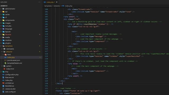Open LICENSE.txt file
The height and width of the screenshot is (95, 169).
point(10,83)
